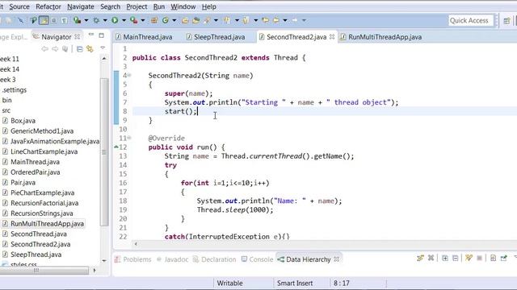This screenshot has height=290, width=517.
Task: Open Navigator View Menu triangle
Action: (x=103, y=48)
